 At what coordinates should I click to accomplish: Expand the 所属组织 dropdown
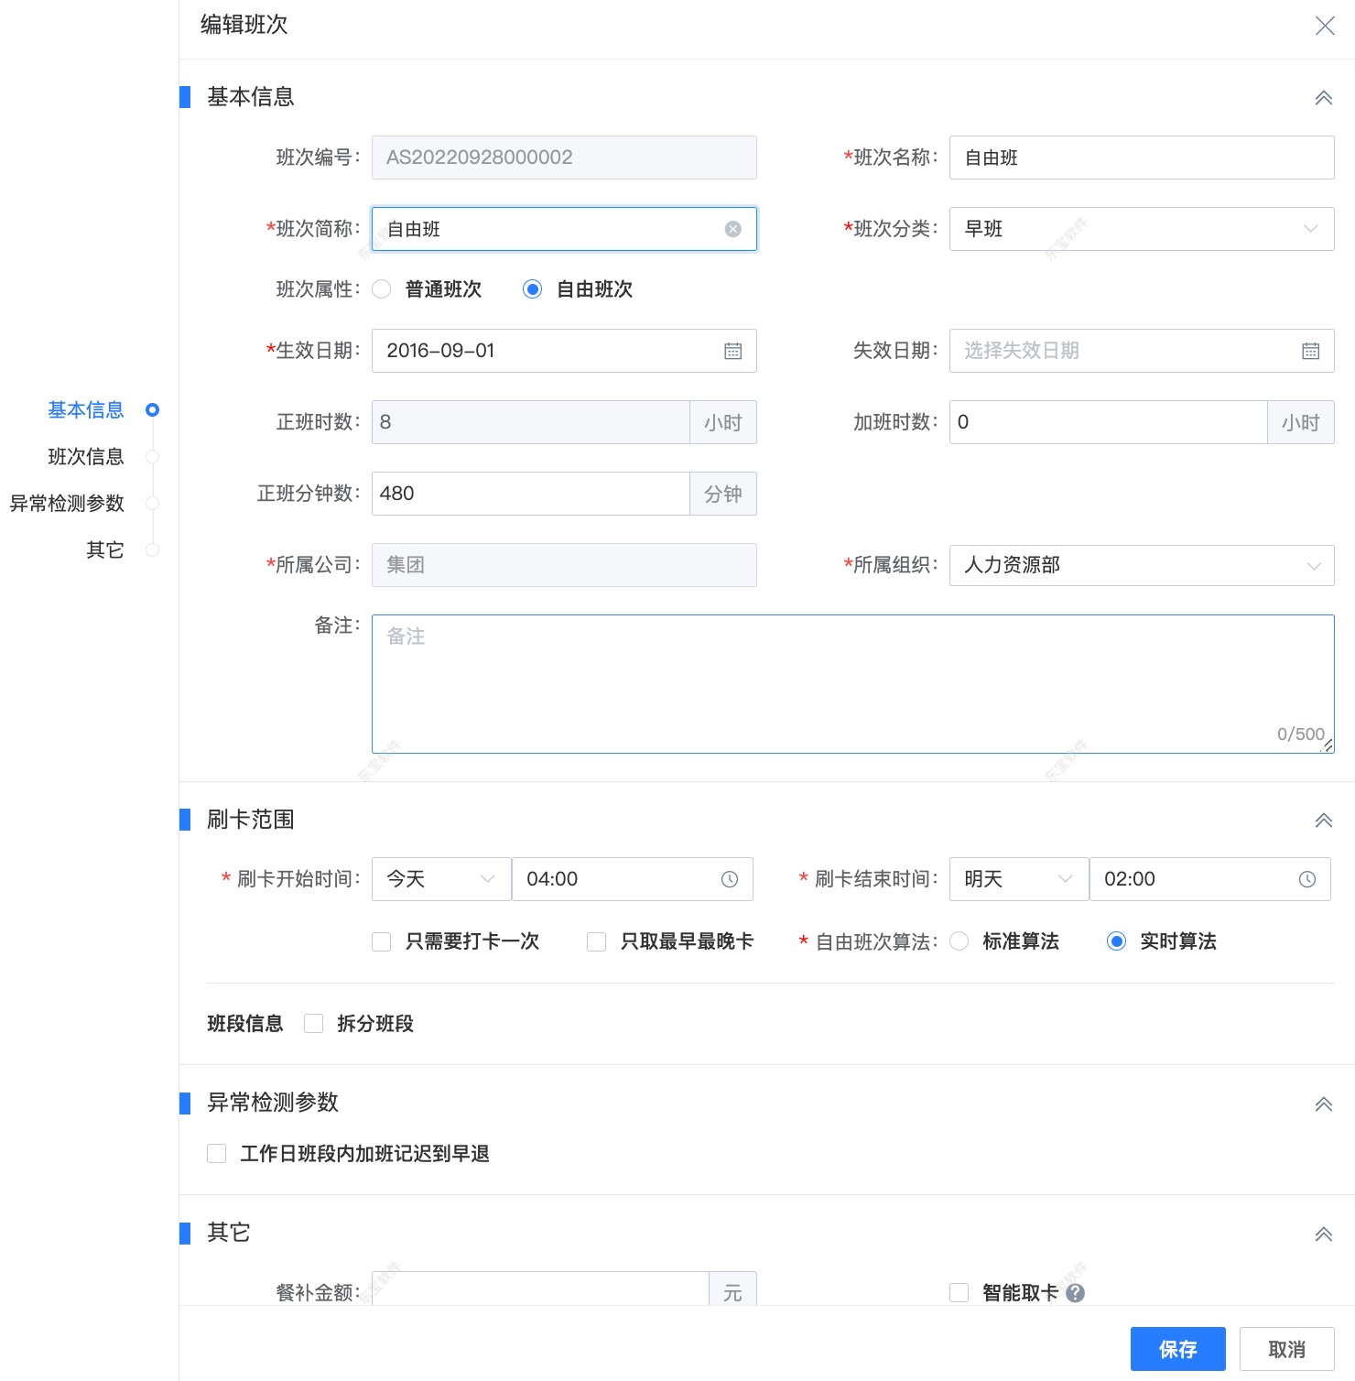pyautogui.click(x=1141, y=565)
